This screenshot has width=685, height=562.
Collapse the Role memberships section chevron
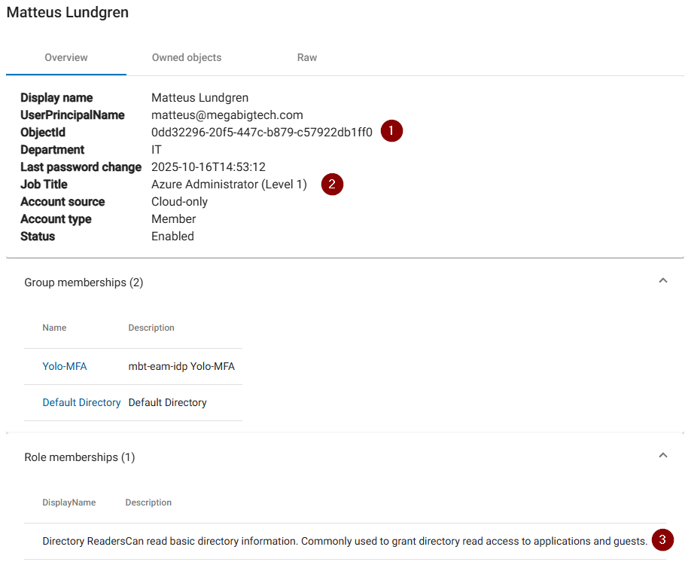point(663,456)
